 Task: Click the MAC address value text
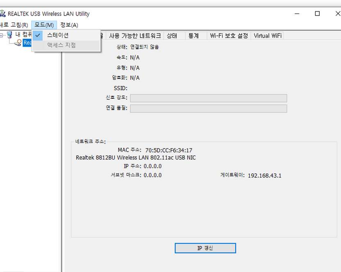[x=169, y=150]
